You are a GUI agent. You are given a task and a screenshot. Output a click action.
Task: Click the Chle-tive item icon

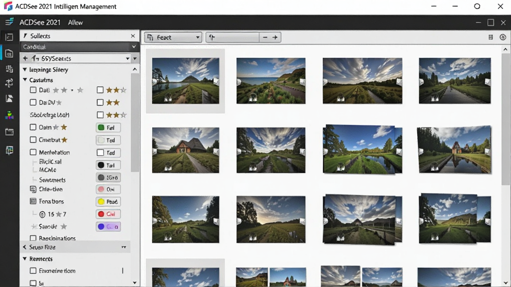[33, 189]
